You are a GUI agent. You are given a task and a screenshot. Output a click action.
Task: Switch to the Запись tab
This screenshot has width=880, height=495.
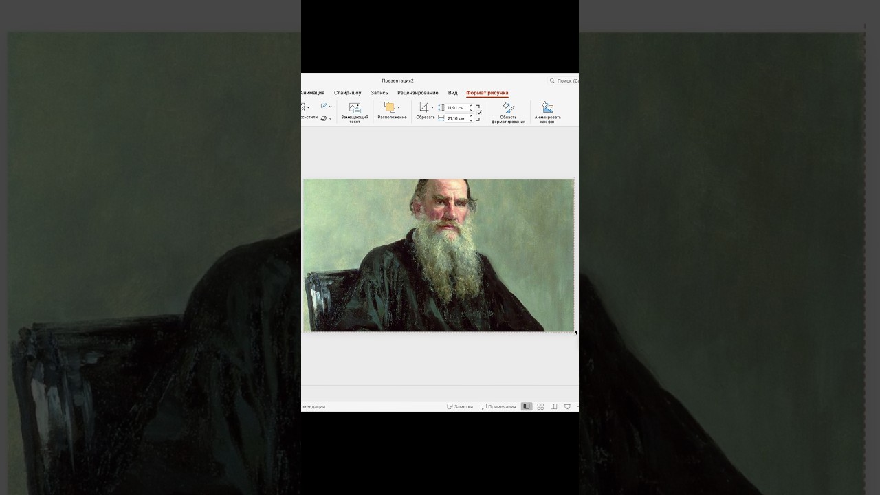pos(379,93)
